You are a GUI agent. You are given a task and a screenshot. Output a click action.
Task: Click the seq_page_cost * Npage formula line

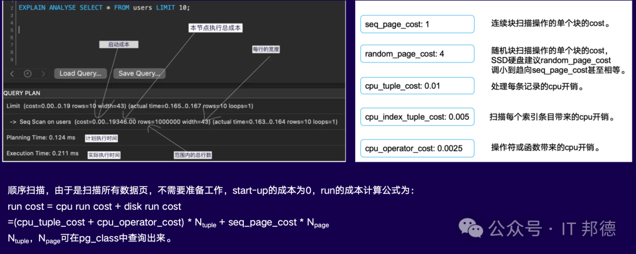pos(168,222)
